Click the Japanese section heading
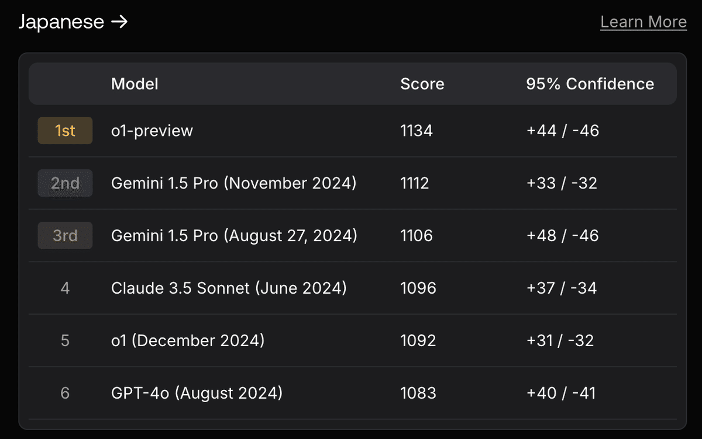Screen dimensions: 702x439 [61, 23]
